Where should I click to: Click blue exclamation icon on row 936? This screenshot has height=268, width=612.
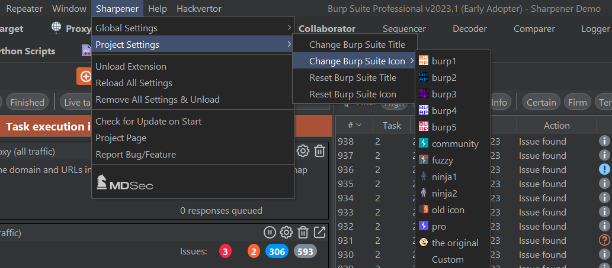point(604,169)
